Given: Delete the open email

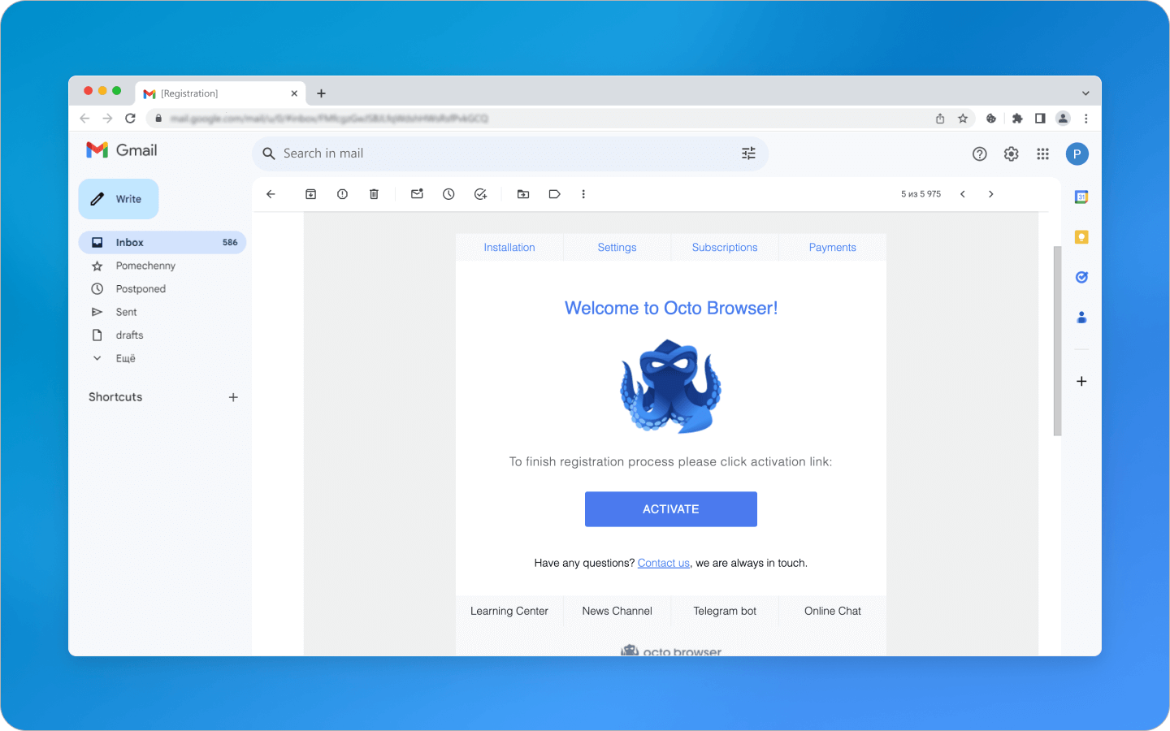Looking at the screenshot, I should [x=374, y=194].
